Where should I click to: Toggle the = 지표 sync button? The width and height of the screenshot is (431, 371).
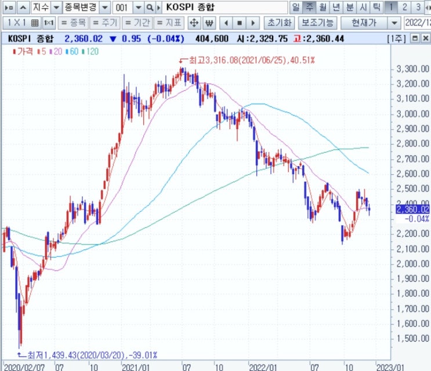pos(169,23)
